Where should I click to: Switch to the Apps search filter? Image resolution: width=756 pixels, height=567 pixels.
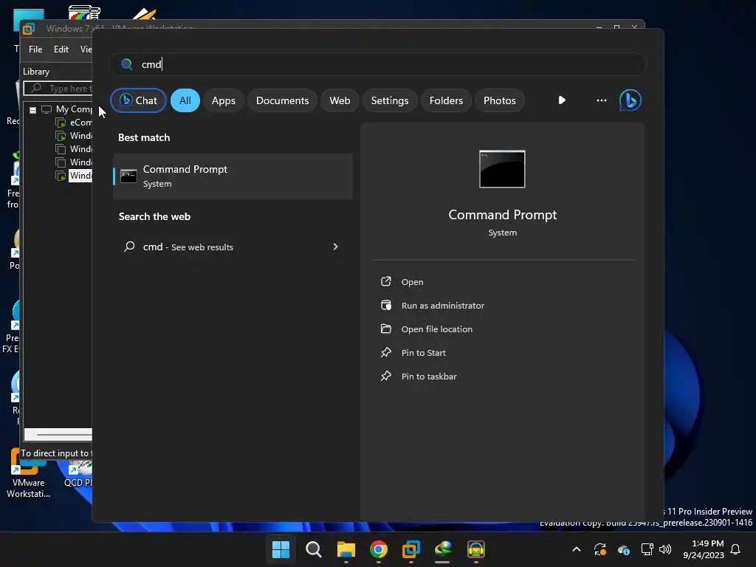tap(223, 100)
